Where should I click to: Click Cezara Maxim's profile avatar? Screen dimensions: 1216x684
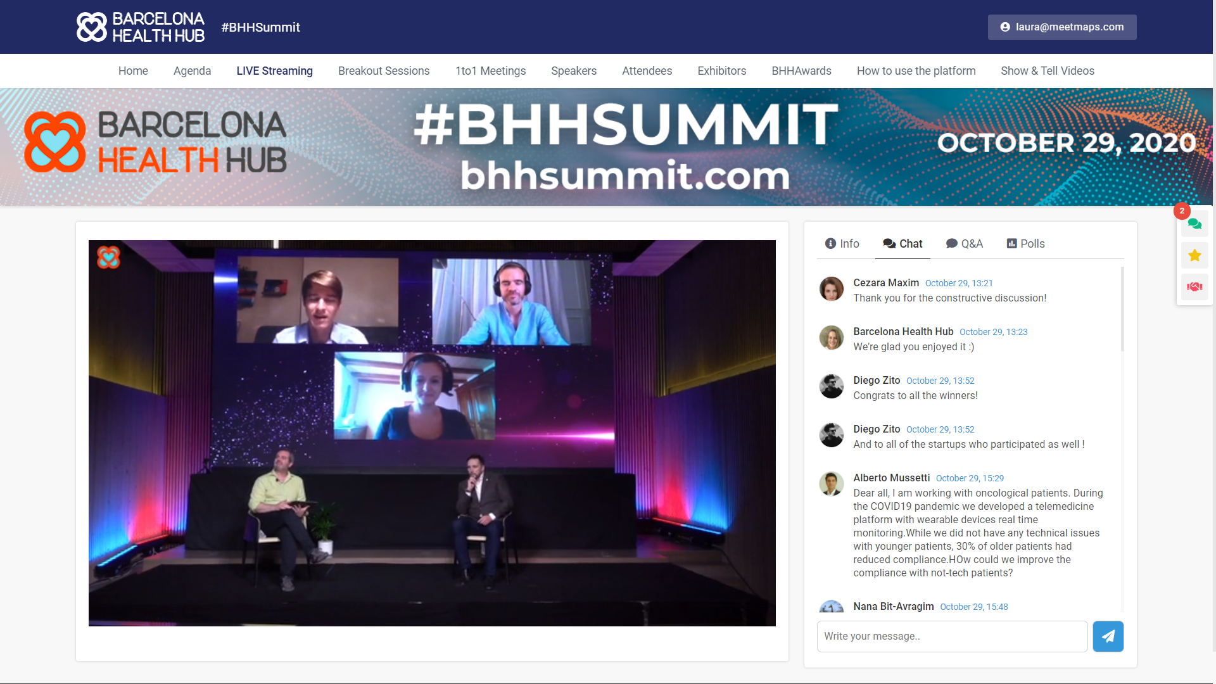tap(831, 289)
